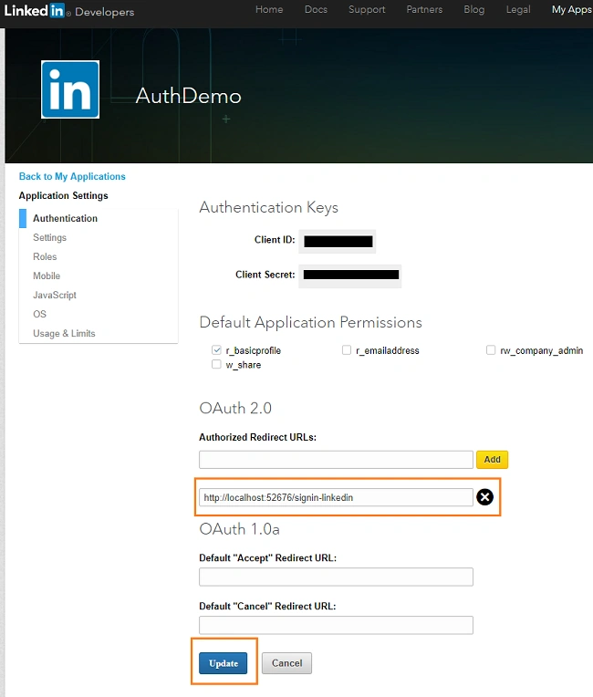Select Settings in the application sidebar

[x=50, y=237]
